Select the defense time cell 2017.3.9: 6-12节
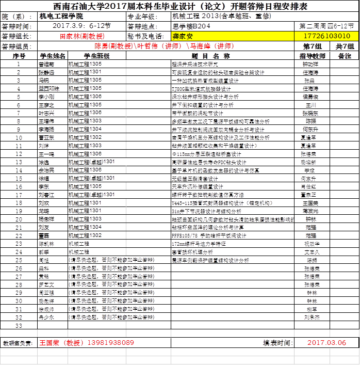360x365 pixels. pyautogui.click(x=81, y=26)
